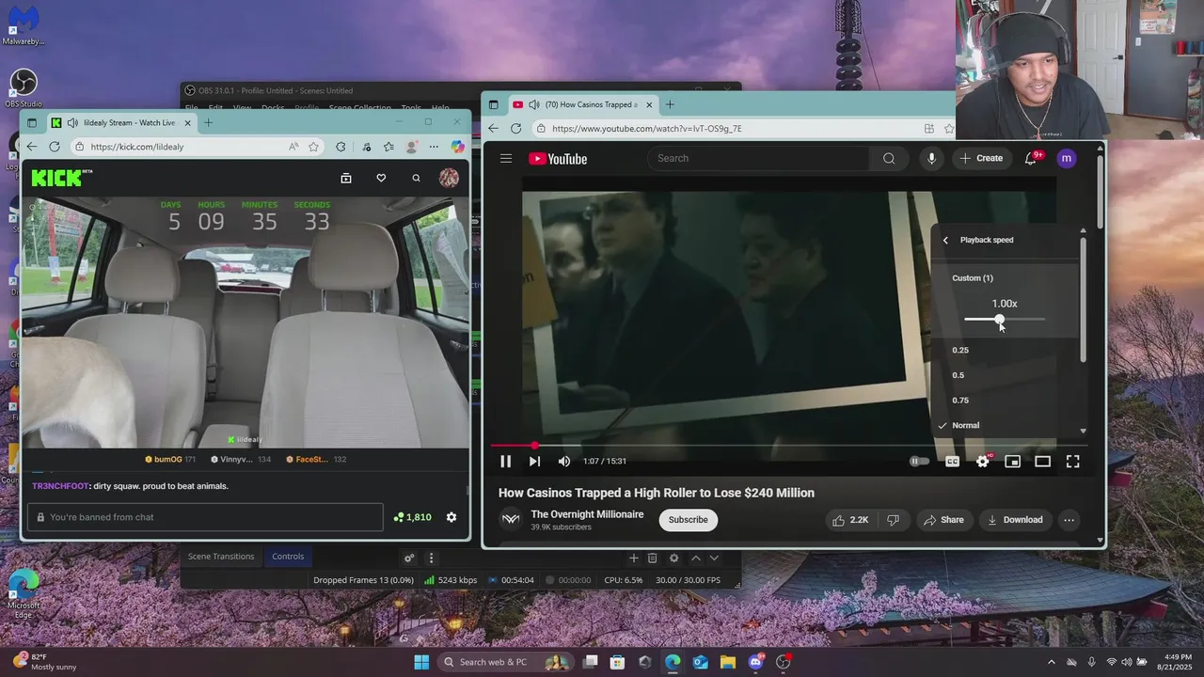Open more actions menu under video
This screenshot has height=677, width=1204.
tap(1069, 520)
